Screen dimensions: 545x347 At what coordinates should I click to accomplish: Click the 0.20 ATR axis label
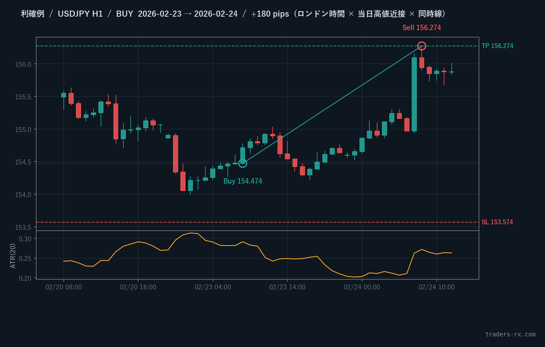pos(25,278)
